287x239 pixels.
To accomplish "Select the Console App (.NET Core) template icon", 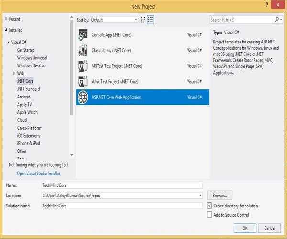I will [83, 35].
